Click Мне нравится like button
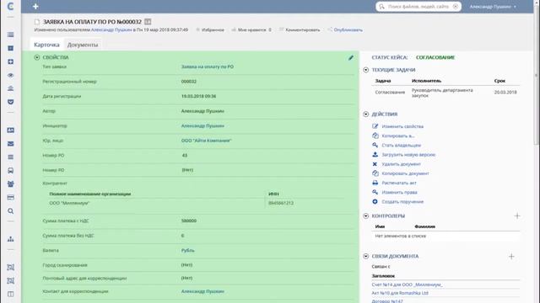The height and width of the screenshot is (303, 540). 251,30
